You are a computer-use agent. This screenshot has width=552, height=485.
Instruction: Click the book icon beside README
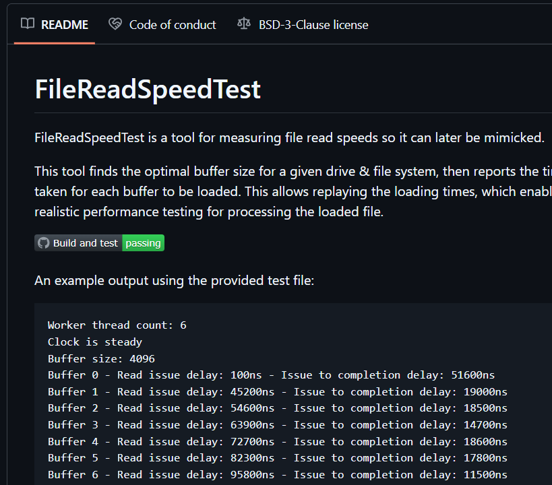point(27,24)
